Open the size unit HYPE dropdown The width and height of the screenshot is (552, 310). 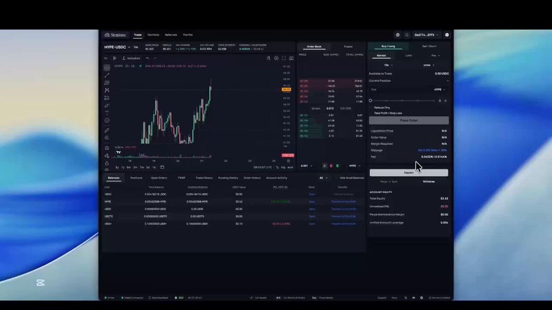(x=440, y=90)
